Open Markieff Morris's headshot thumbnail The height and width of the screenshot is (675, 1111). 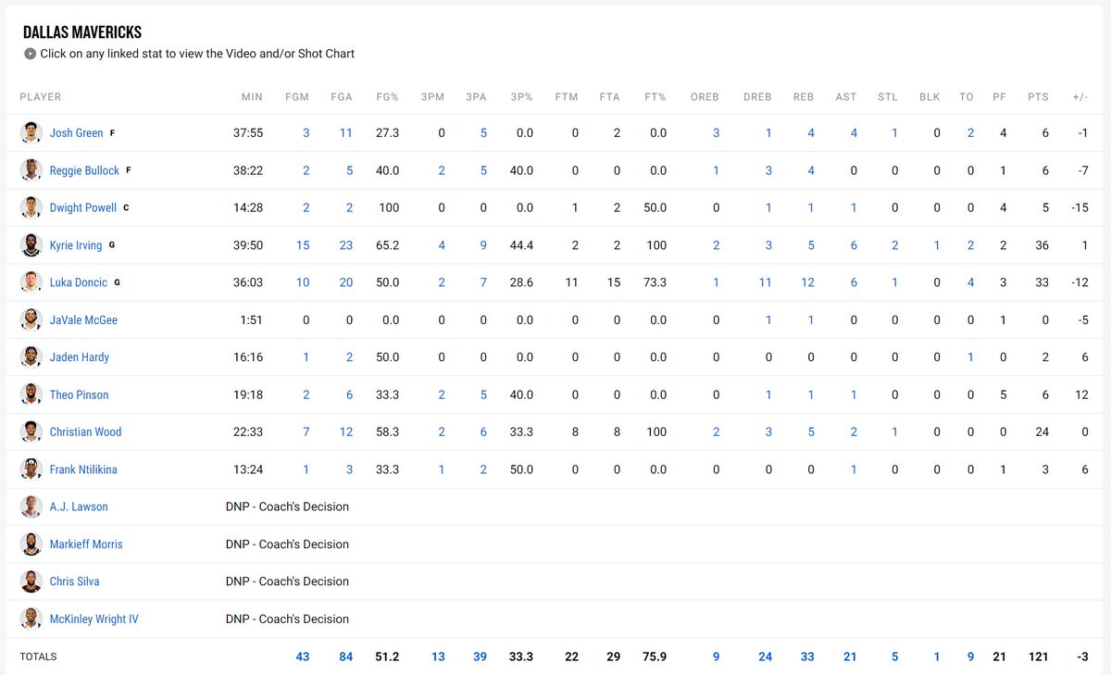[x=31, y=544]
